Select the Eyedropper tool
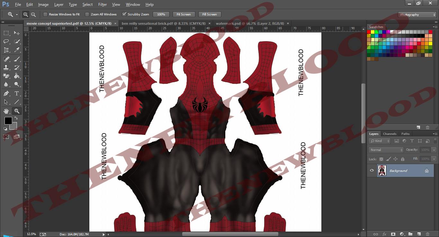The image size is (439, 237). coord(17,50)
